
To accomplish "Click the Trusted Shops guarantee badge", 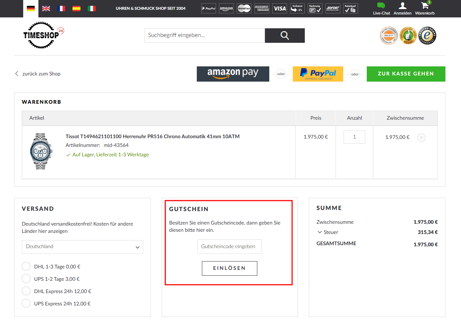I will [x=428, y=36].
